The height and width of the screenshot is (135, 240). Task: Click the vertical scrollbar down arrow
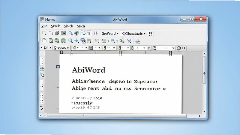click(x=204, y=112)
